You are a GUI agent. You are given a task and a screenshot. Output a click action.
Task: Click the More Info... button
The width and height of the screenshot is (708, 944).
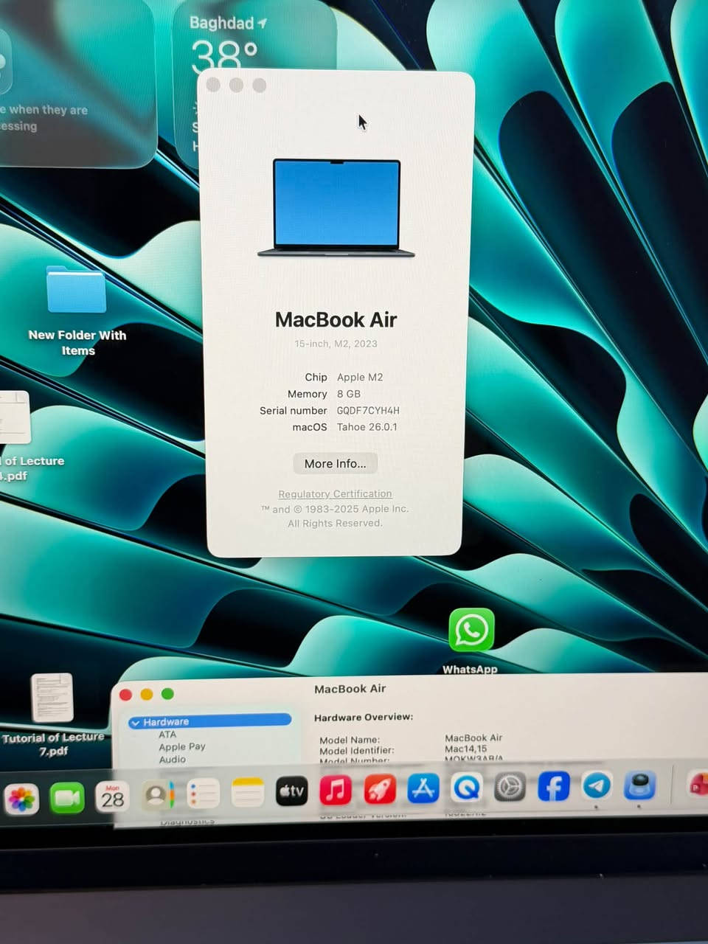pos(335,463)
